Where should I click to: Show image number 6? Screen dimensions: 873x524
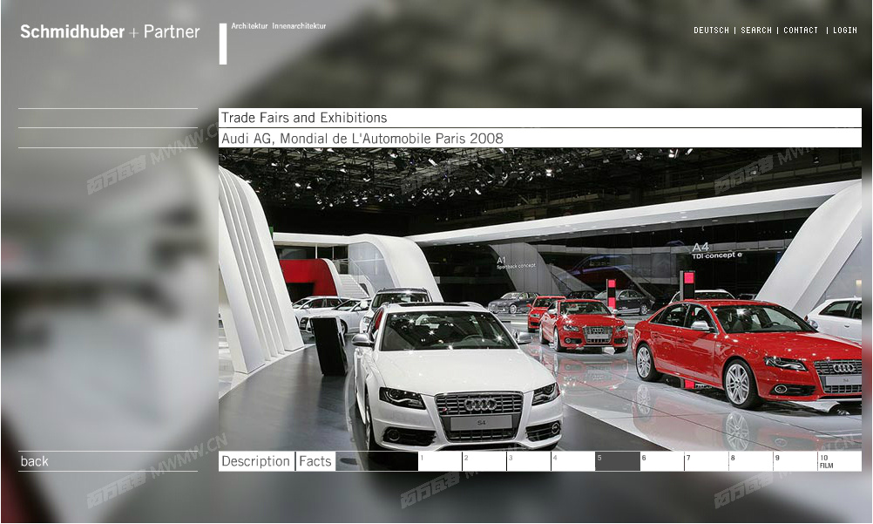[662, 461]
